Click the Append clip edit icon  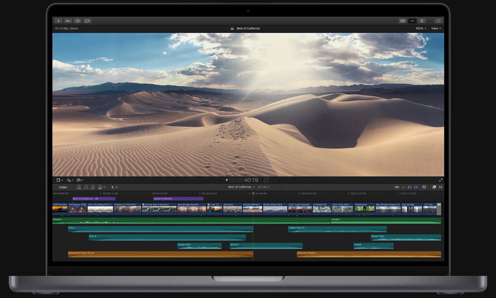pyautogui.click(x=93, y=187)
